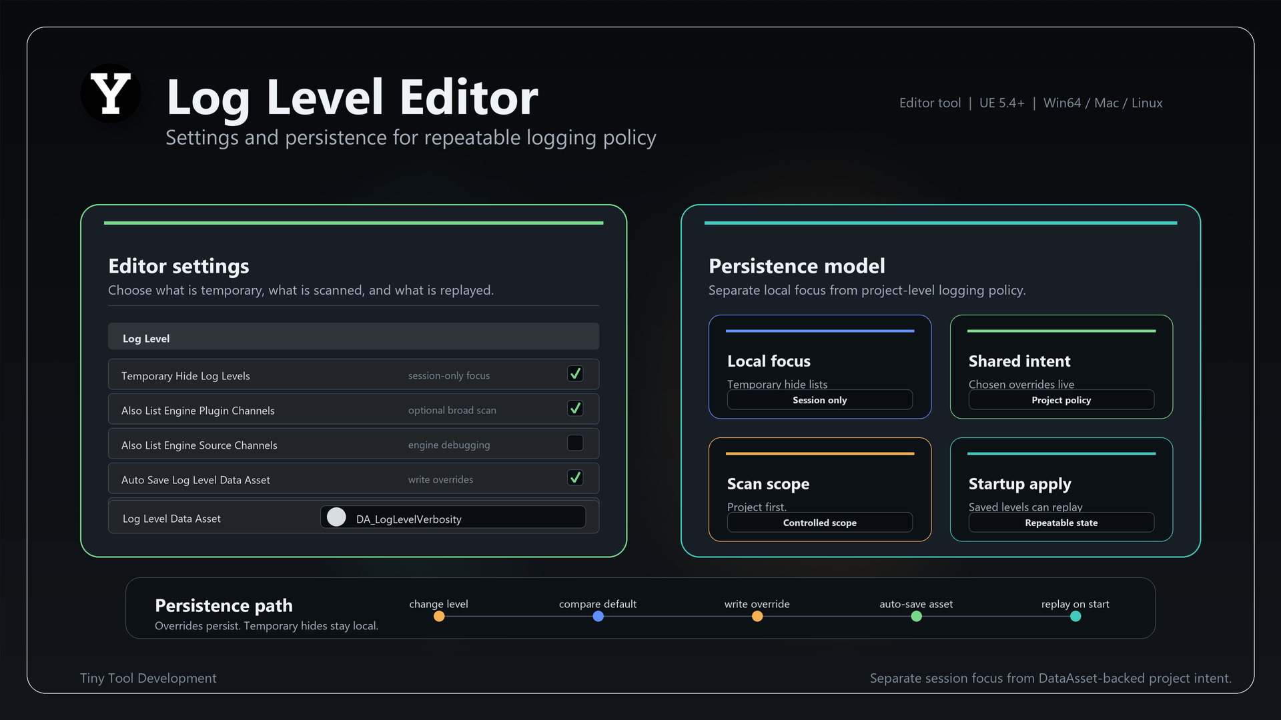
Task: Click the 'Log Level Data Asset' label
Action: [x=171, y=519]
